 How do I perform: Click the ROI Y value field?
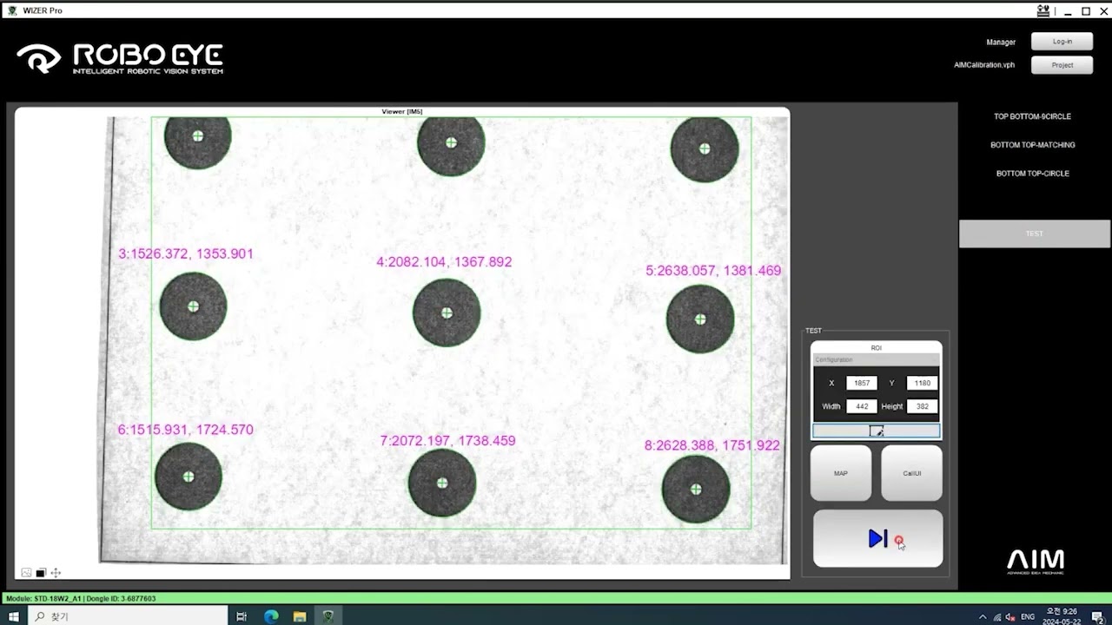(922, 383)
